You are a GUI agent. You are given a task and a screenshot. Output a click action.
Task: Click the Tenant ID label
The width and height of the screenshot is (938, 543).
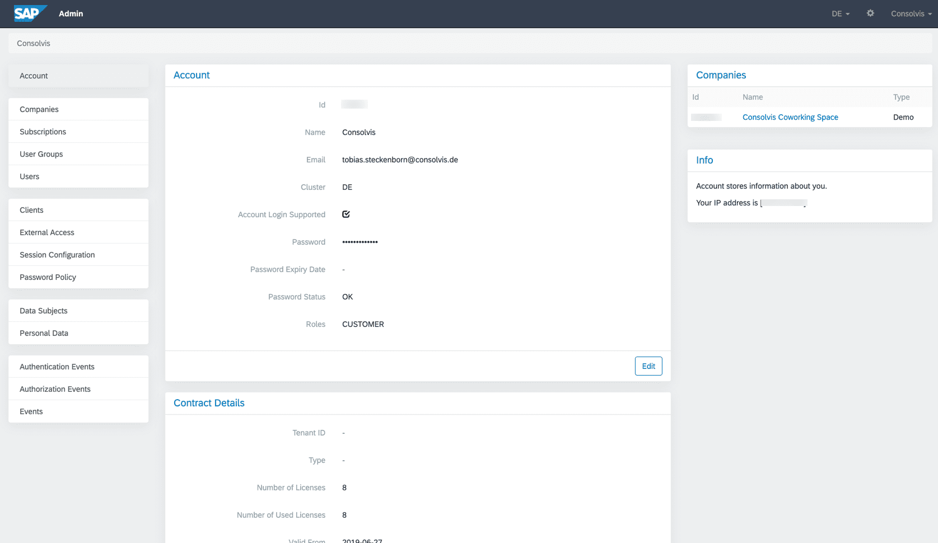coord(309,433)
